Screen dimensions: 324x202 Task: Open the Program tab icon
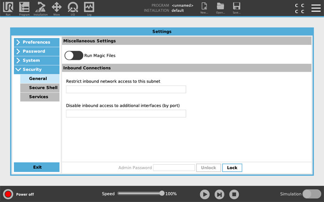point(24,7)
